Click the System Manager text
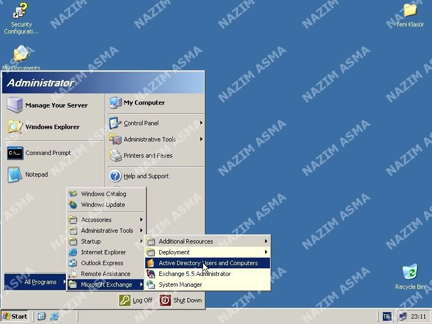 tap(180, 285)
